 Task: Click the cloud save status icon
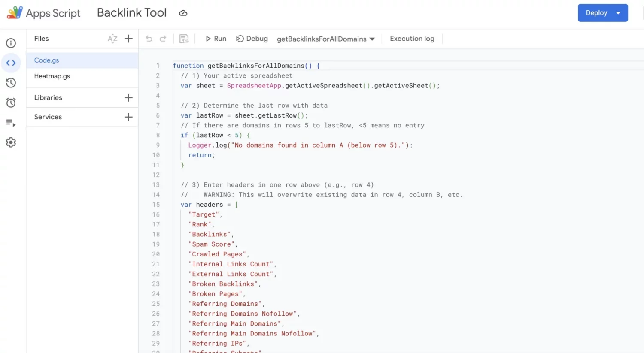pyautogui.click(x=183, y=13)
